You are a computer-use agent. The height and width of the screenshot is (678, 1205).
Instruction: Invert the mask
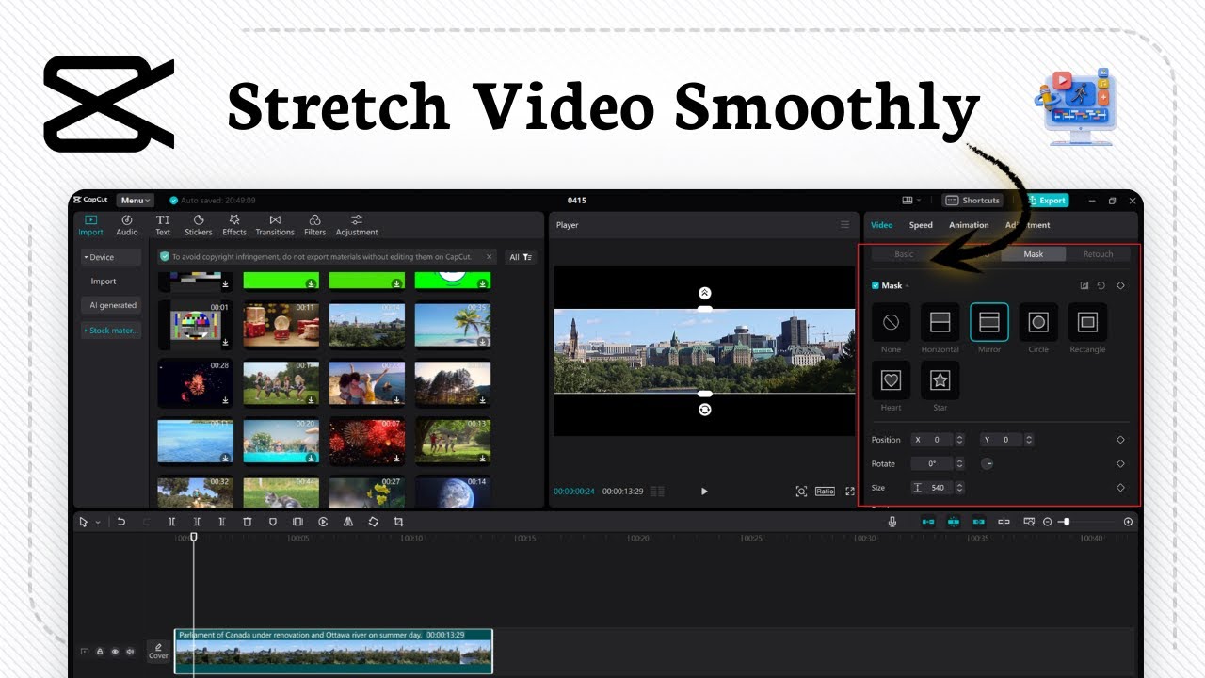tap(1084, 285)
